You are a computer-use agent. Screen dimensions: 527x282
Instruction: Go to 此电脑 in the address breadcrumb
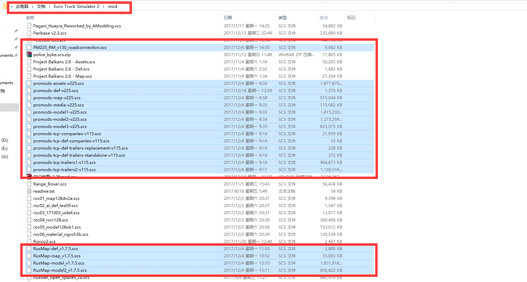pyautogui.click(x=22, y=7)
